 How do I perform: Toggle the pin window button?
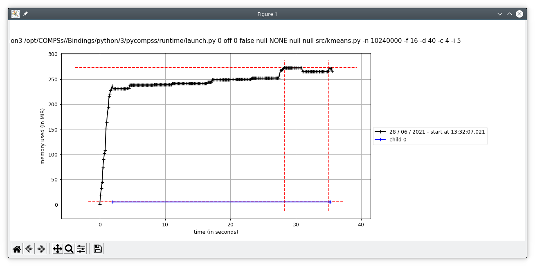pos(25,14)
